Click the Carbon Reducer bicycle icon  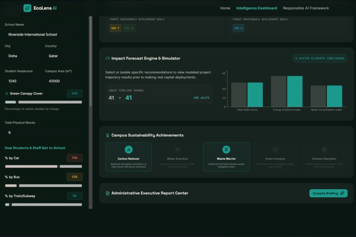(129, 150)
